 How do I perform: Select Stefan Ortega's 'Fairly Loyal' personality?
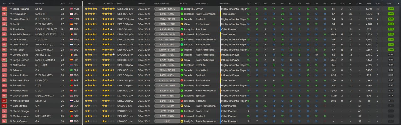point(202,111)
